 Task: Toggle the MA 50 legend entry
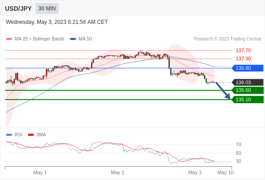click(81, 39)
